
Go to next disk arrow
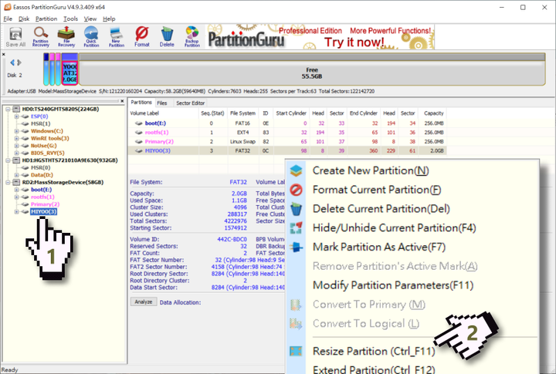pyautogui.click(x=19, y=62)
